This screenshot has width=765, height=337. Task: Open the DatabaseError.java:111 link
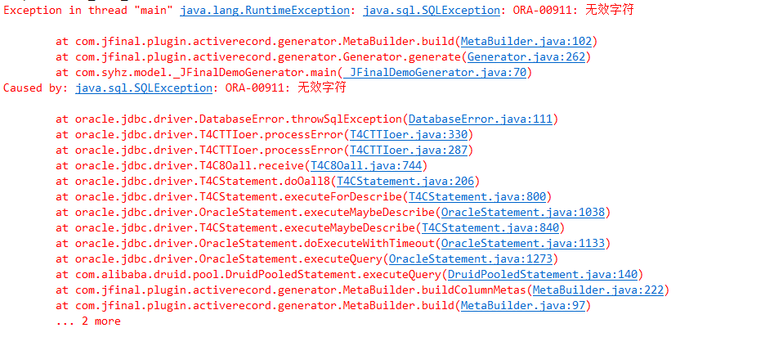pos(480,119)
